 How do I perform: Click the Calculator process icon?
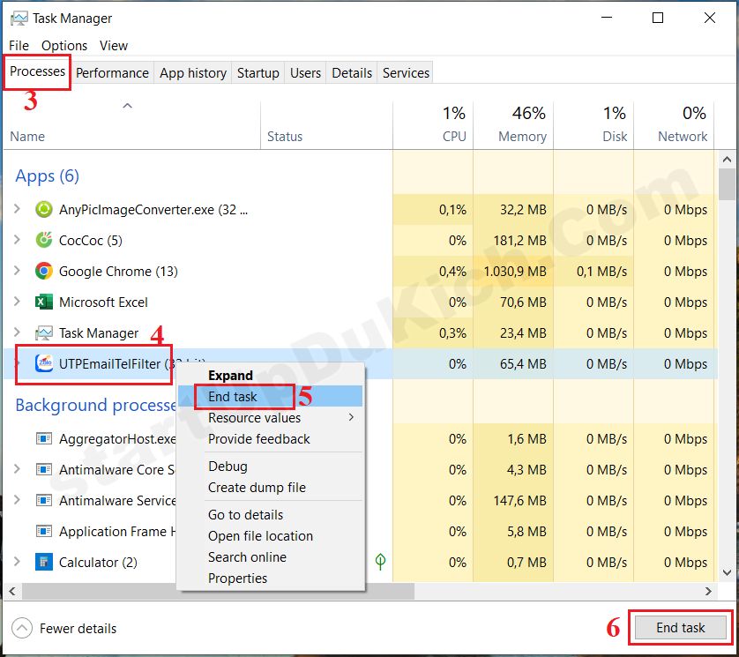44,563
